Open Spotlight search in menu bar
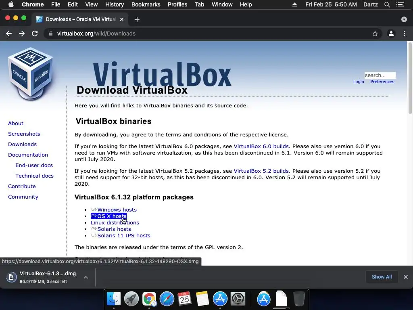Viewport: 413px width, 310px height. pyautogui.click(x=387, y=4)
